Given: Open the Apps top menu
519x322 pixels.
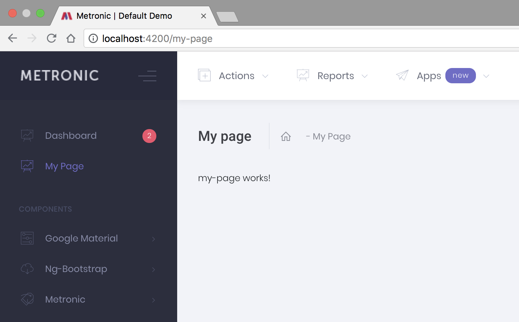Looking at the screenshot, I should (x=429, y=76).
